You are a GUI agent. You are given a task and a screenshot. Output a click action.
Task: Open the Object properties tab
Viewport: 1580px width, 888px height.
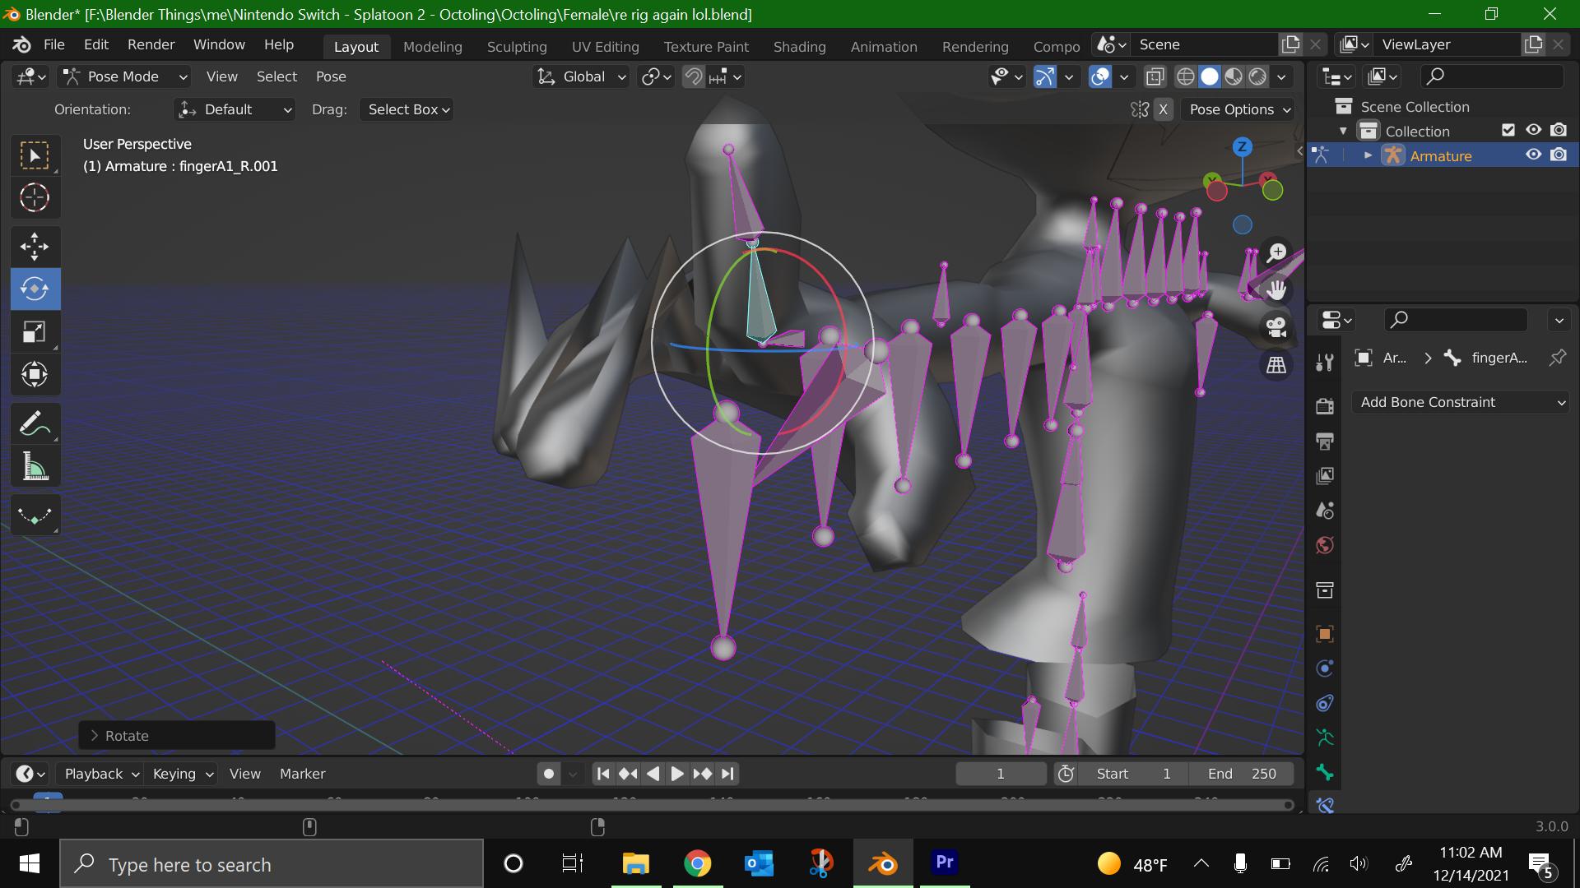pyautogui.click(x=1324, y=633)
